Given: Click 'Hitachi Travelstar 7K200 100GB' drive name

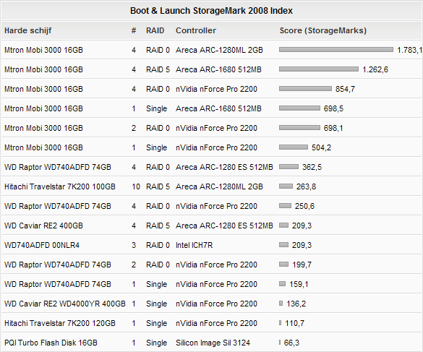Looking at the screenshot, I should click(60, 186).
